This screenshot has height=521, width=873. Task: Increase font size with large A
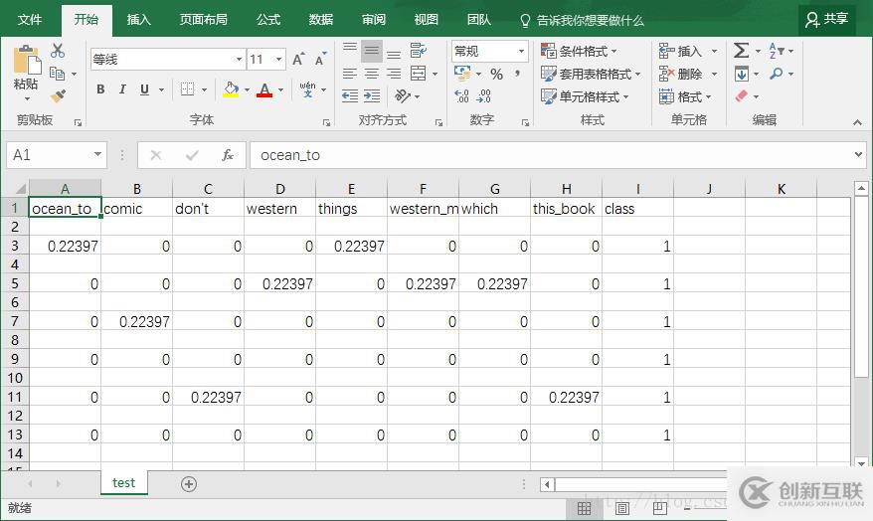click(x=298, y=59)
